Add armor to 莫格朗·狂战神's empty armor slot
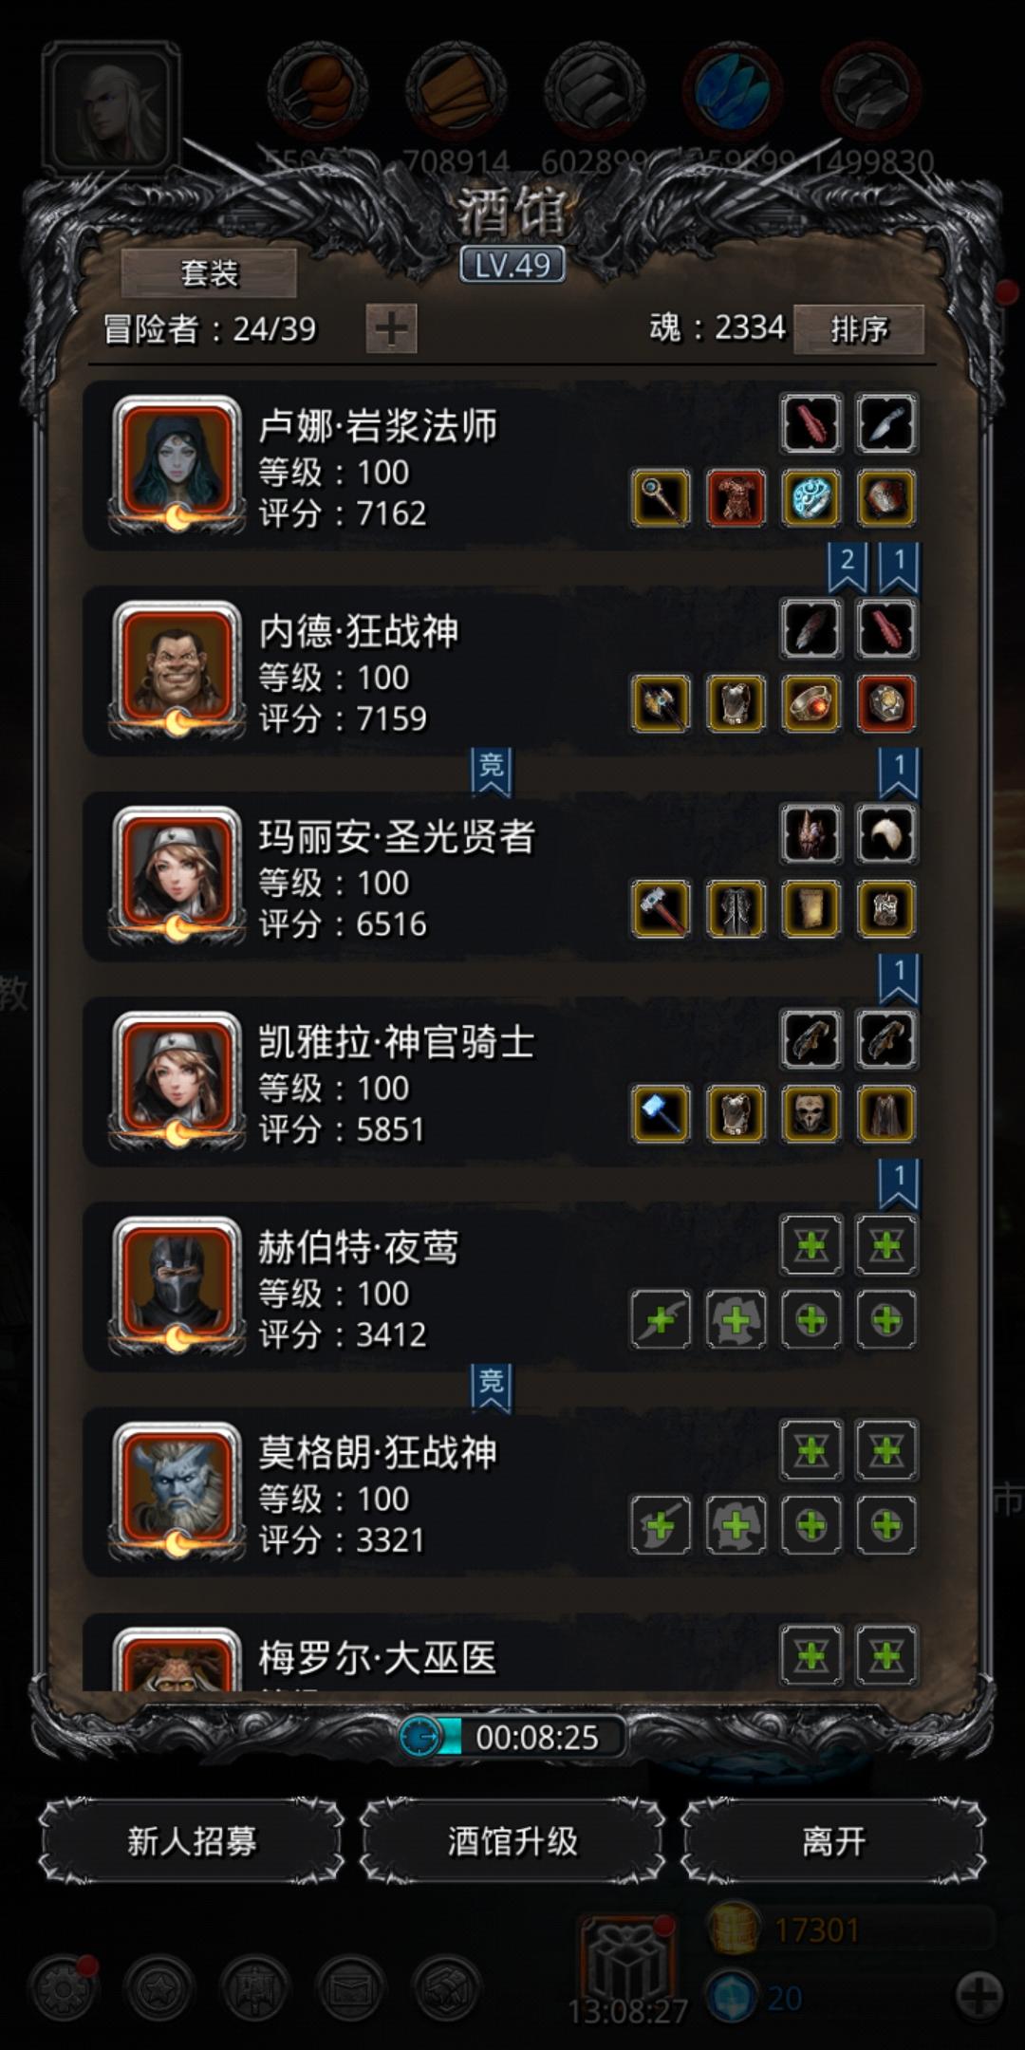Image resolution: width=1025 pixels, height=2050 pixels. pos(736,1525)
